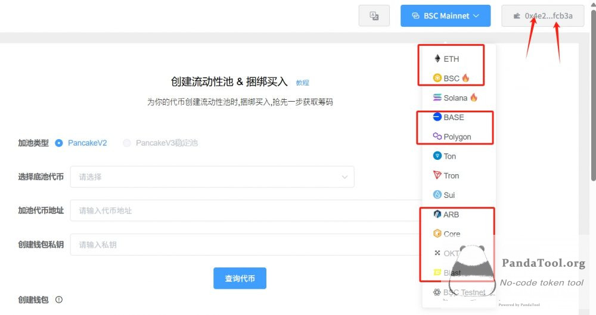Select Solana from the network list
596x315 pixels.
point(455,98)
